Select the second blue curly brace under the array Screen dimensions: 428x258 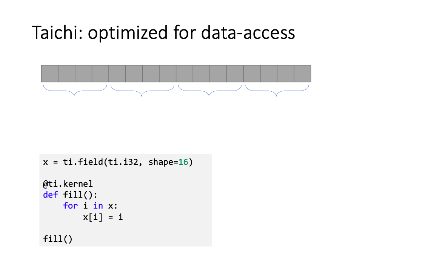[x=142, y=91]
